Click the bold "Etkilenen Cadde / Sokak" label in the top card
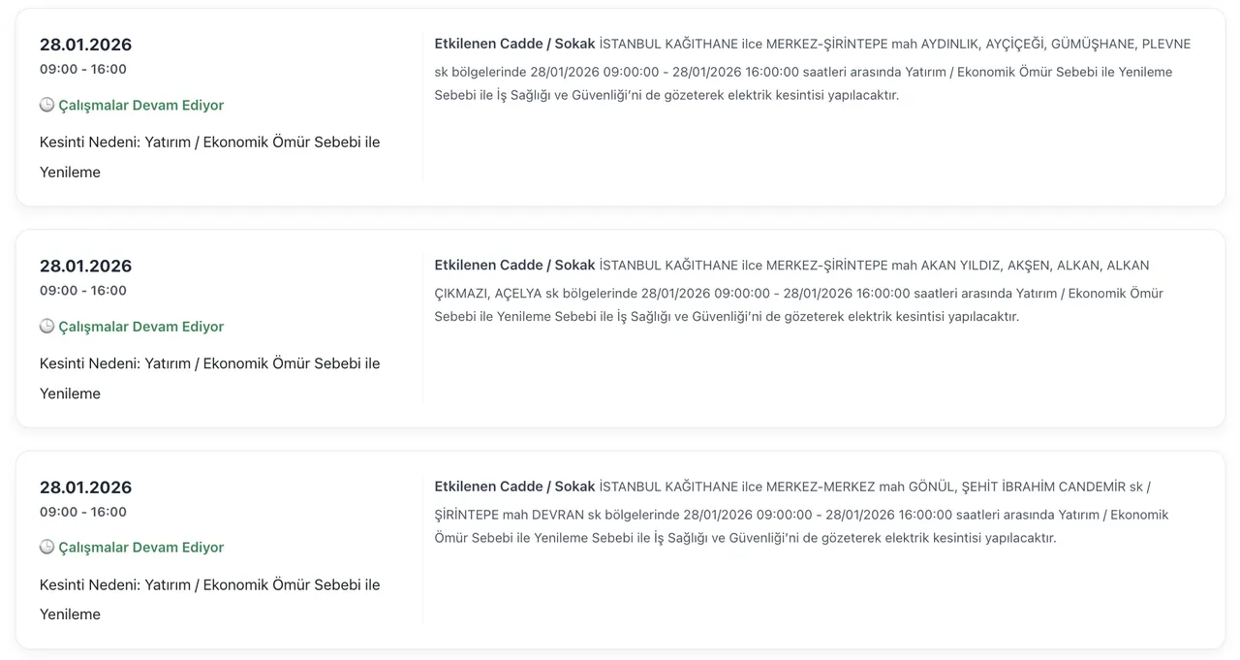This screenshot has width=1240, height=660. point(514,44)
